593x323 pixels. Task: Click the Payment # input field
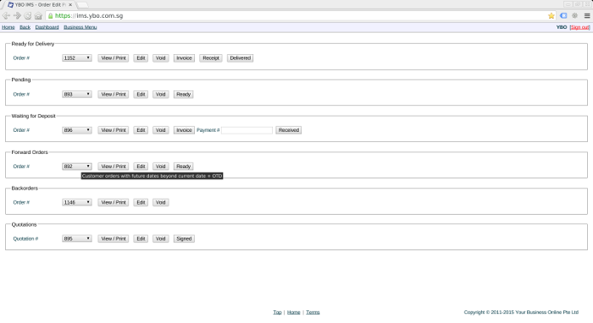point(247,130)
